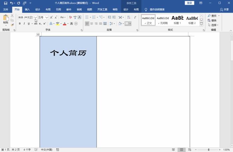Click the Format Painter brush icon
233x152 pixels.
click(x=12, y=25)
